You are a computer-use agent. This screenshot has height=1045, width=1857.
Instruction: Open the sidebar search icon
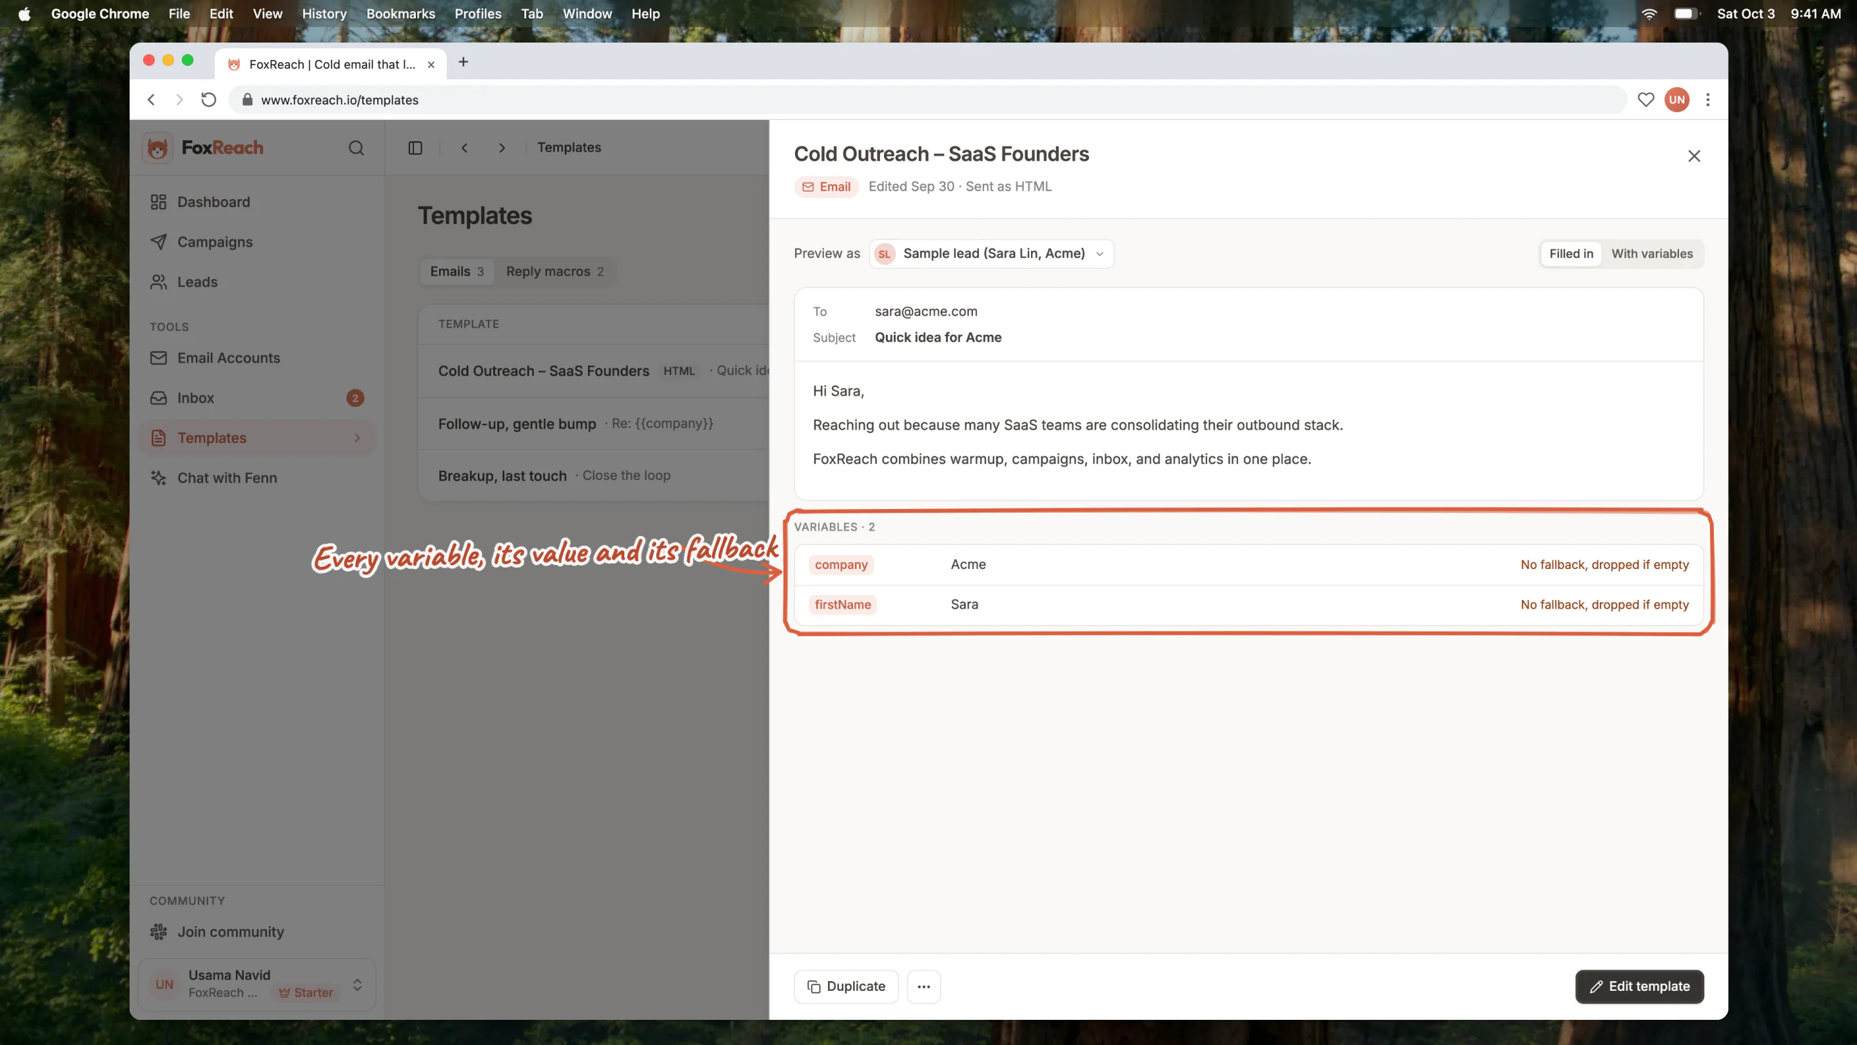(356, 148)
